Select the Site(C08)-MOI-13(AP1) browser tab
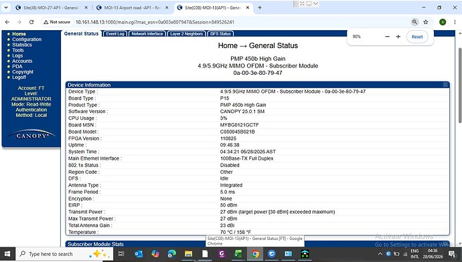Screen dimensions: 462x262 (213, 7)
